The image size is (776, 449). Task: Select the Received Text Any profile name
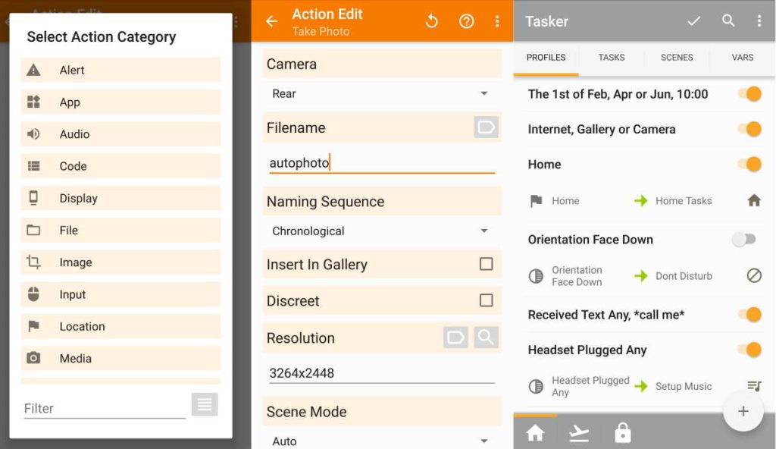tap(605, 315)
